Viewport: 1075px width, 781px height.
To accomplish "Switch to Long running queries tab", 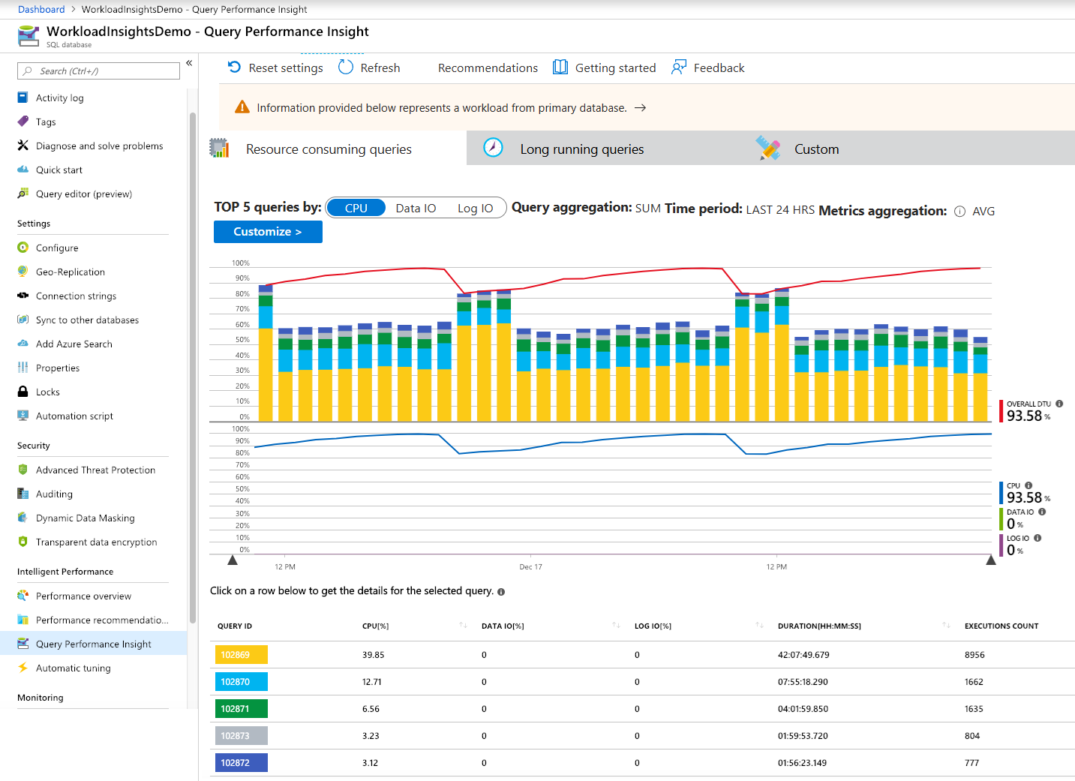I will [581, 149].
